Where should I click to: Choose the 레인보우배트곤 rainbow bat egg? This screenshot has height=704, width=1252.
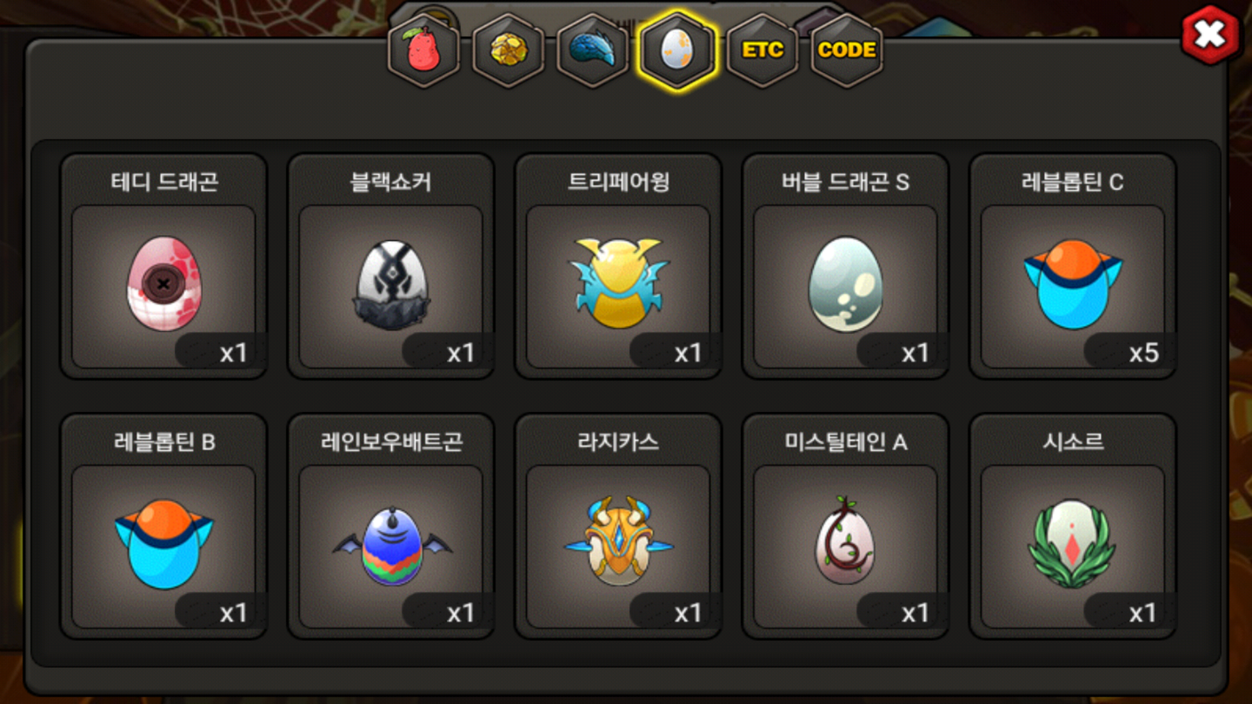[x=391, y=546]
